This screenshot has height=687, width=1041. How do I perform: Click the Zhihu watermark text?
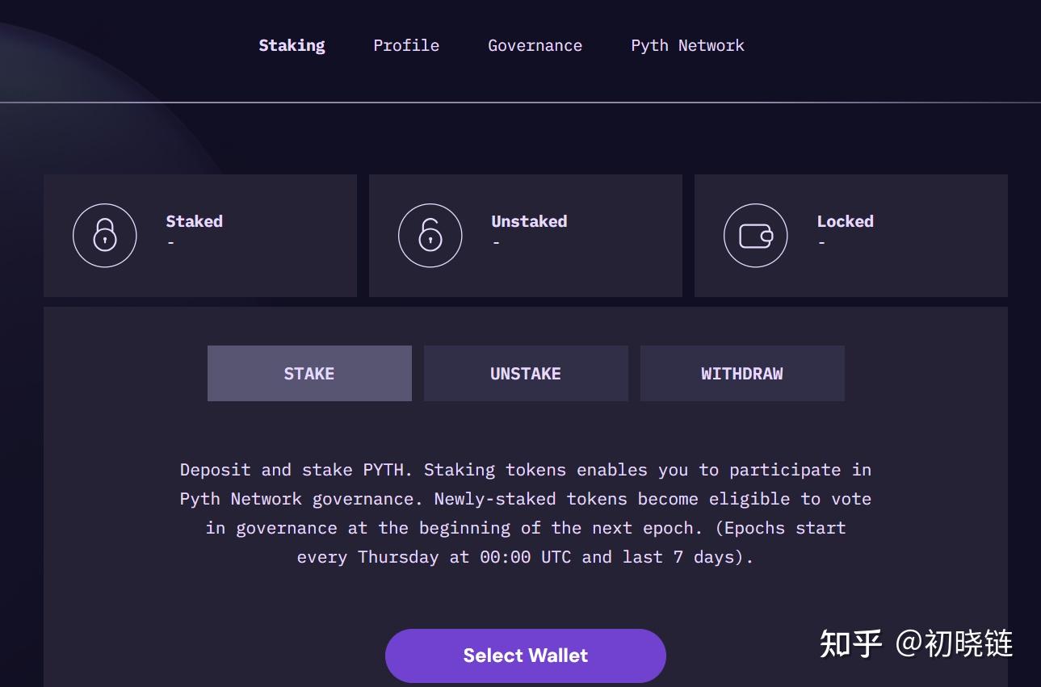pyautogui.click(x=916, y=643)
